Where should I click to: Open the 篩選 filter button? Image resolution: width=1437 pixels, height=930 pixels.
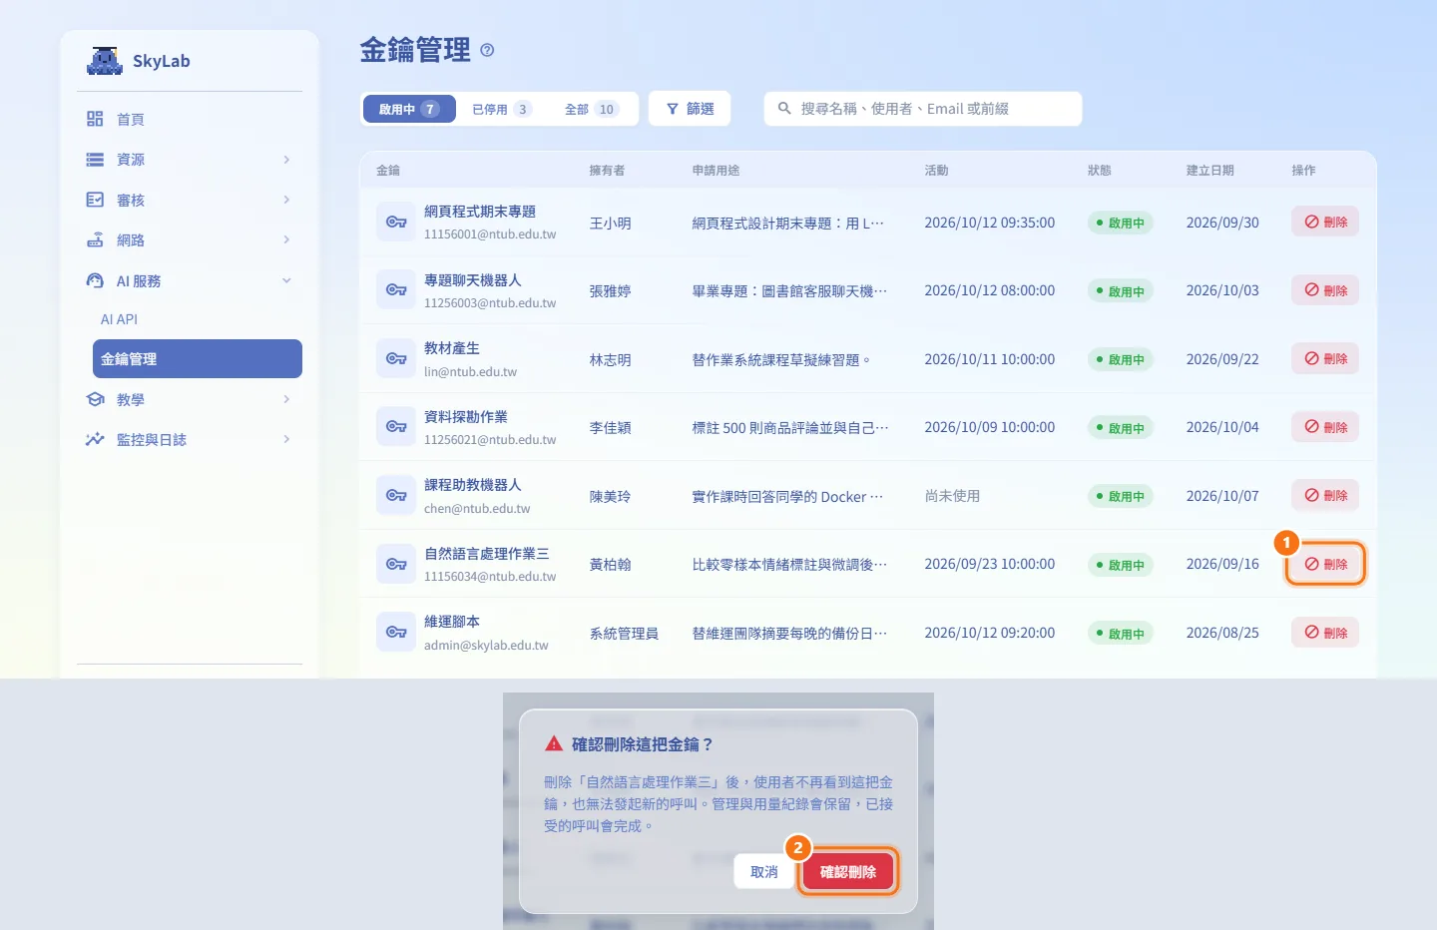point(690,109)
